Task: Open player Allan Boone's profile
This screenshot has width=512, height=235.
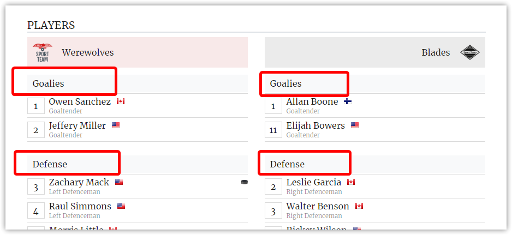Action: [312, 101]
